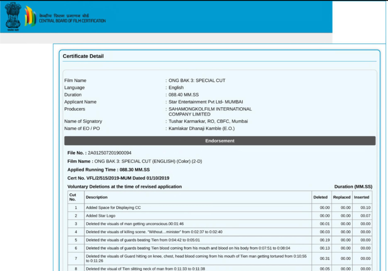388x271 pixels.
Task: Select producer SAHAMONGKOLFILM INTERNATIONAL COMPANY LIMITED
Action: tap(210, 111)
